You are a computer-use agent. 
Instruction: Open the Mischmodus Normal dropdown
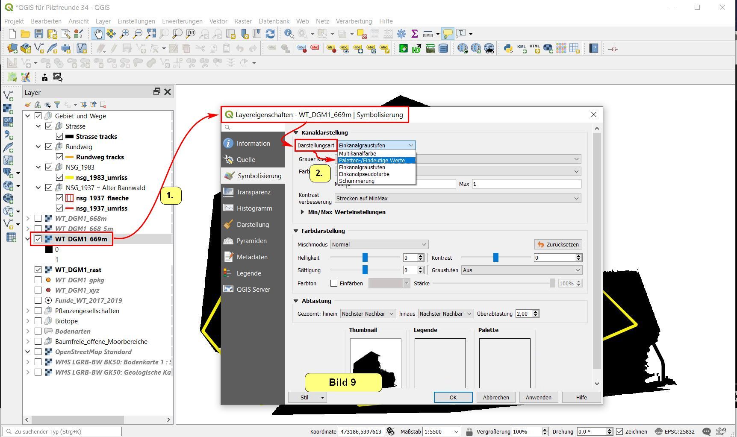tap(379, 245)
